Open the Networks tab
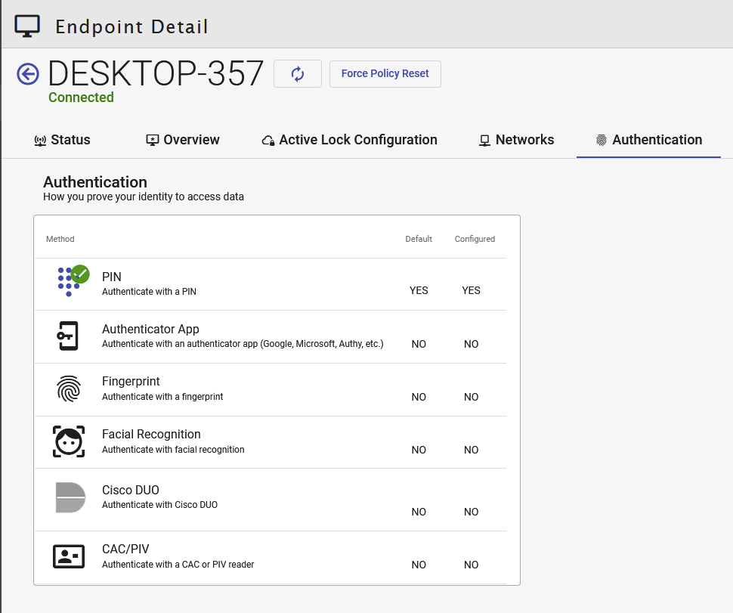This screenshot has width=733, height=613. (516, 140)
